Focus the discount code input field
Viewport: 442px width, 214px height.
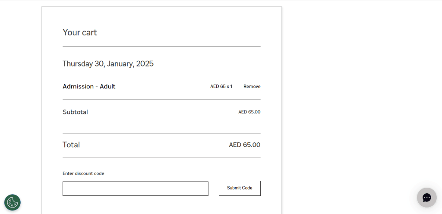(135, 189)
